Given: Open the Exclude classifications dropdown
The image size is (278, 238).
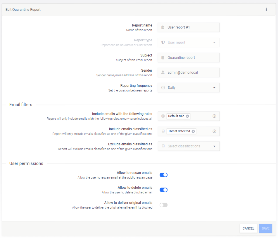Looking at the screenshot, I should pyautogui.click(x=214, y=146).
